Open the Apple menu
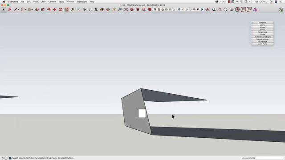Image resolution: width=285 pixels, height=160 pixels. click(4, 2)
